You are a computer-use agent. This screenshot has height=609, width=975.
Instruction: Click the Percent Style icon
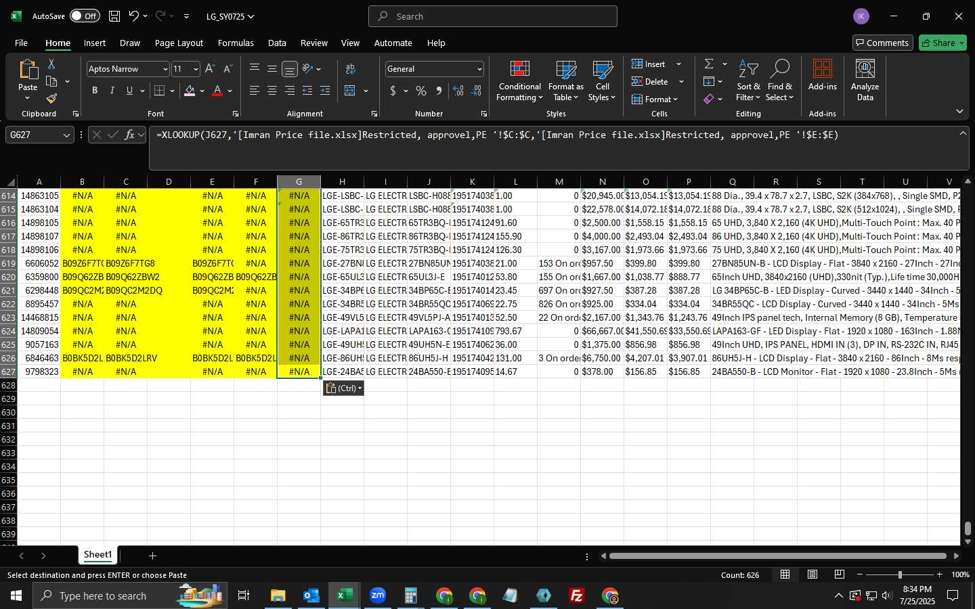click(421, 91)
